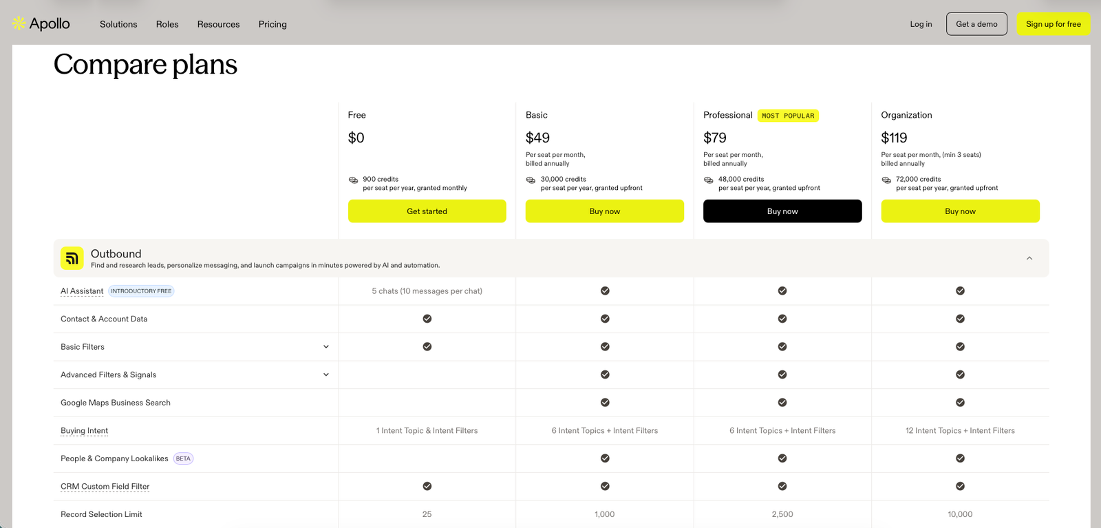Click the MOST POPULAR badge
1101x528 pixels.
click(x=788, y=116)
